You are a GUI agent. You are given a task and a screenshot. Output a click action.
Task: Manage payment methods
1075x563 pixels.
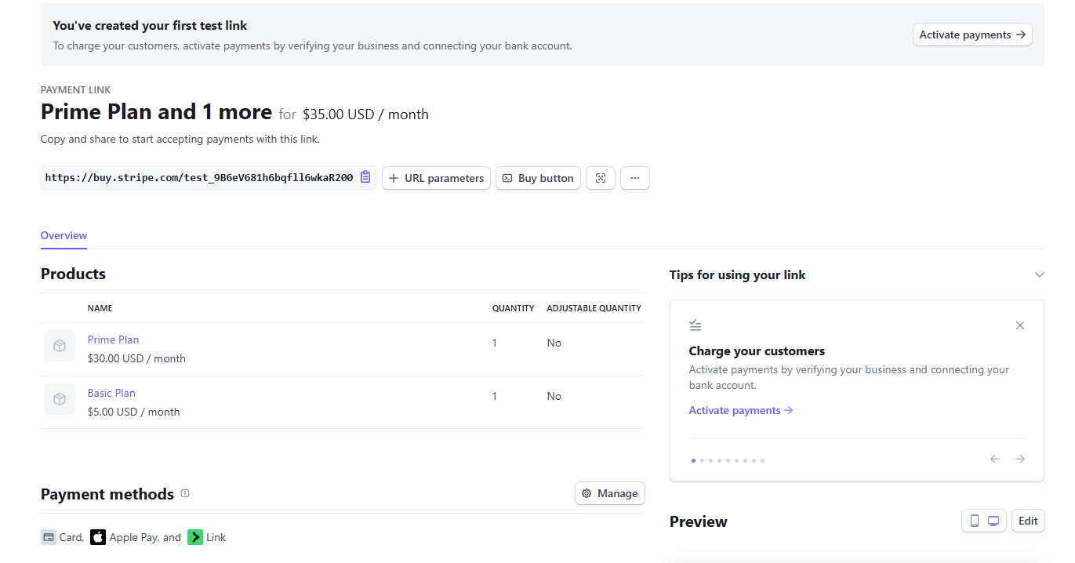(x=609, y=493)
